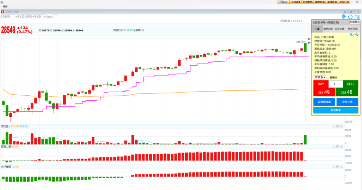The image size is (362, 190).
Task: Click the order quantity input field
Action: click(x=335, y=84)
